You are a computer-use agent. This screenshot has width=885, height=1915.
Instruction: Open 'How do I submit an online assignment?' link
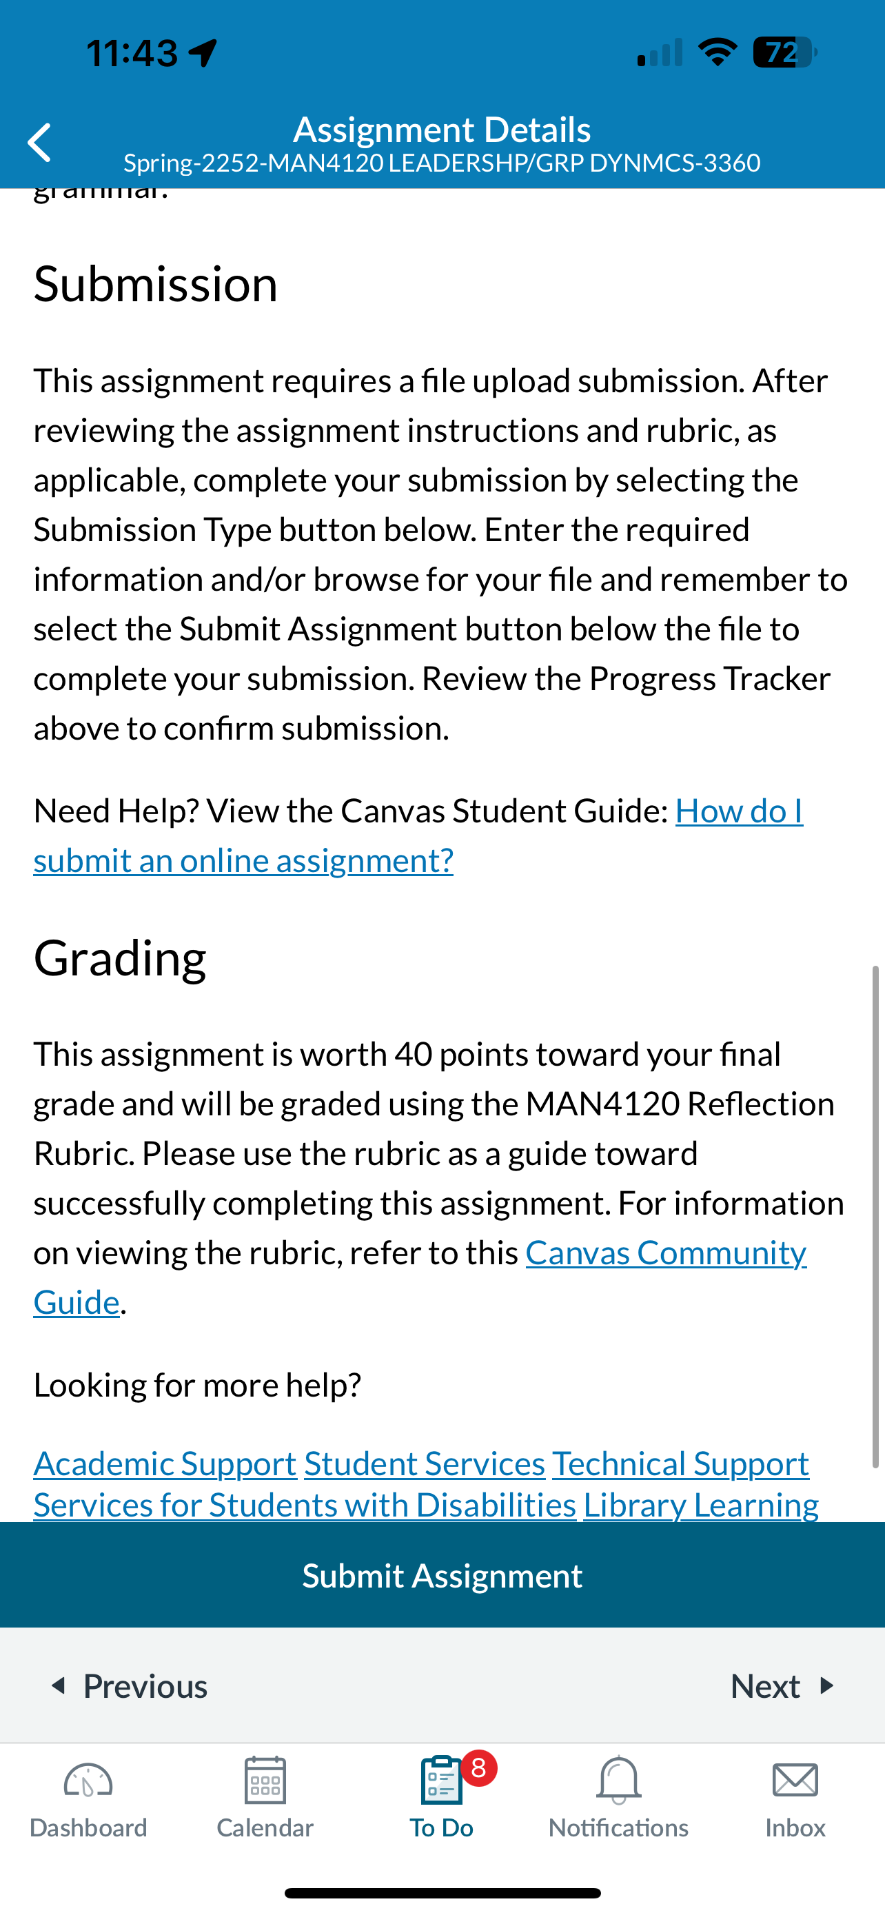(418, 835)
